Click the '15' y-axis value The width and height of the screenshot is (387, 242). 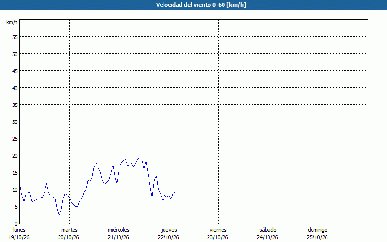pyautogui.click(x=15, y=173)
